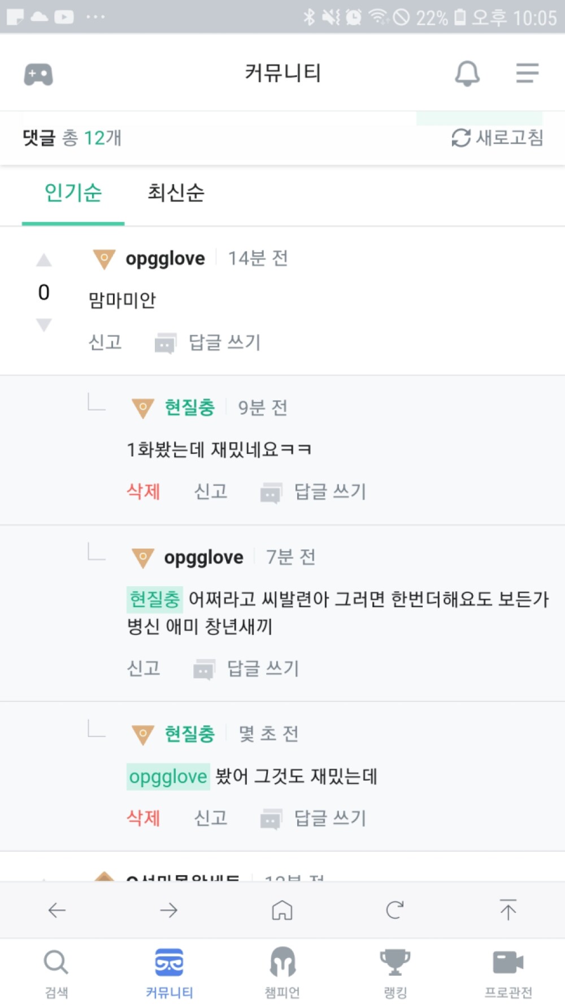This screenshot has height=1005, width=565.
Task: Reply to 맘마미안 comment with 답글 쓰기
Action: [x=207, y=342]
